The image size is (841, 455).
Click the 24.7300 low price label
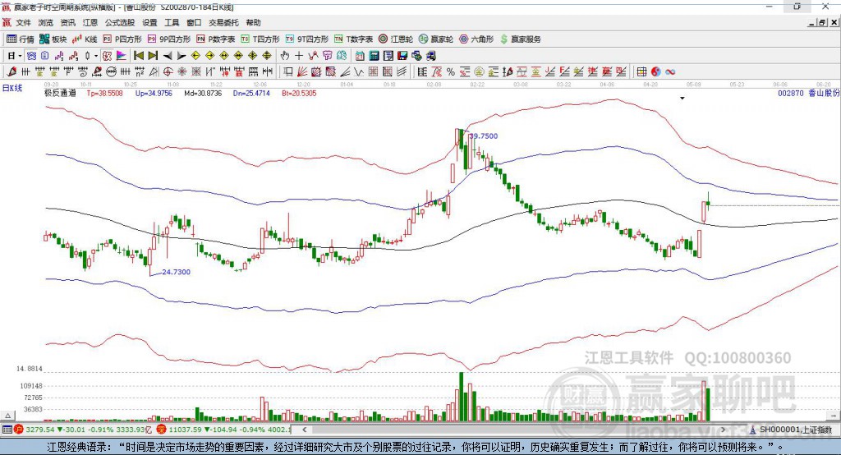(x=176, y=272)
